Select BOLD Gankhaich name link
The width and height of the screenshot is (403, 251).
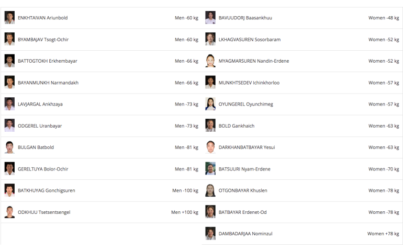237,126
